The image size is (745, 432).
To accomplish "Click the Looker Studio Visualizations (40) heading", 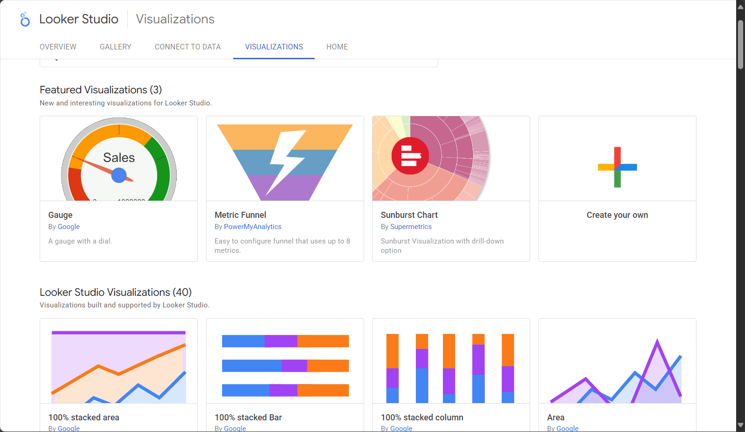I will [116, 292].
